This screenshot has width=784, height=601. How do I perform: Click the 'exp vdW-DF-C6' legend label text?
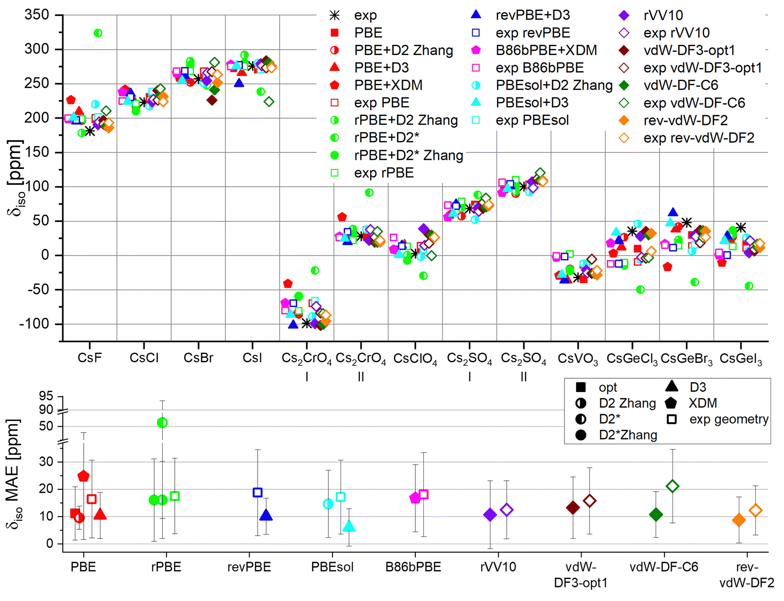click(694, 103)
